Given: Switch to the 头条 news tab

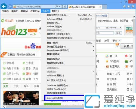Looking at the screenshot, I should (x=5, y=86).
